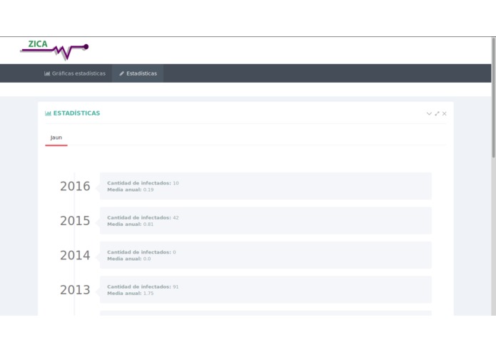This screenshot has width=496, height=352.
Task: Click the 2013 year label
Action: [x=75, y=290]
